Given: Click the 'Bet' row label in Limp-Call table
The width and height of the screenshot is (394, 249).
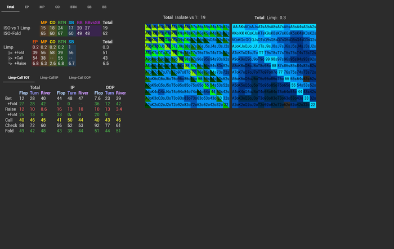Looking at the screenshot, I should (8, 99).
